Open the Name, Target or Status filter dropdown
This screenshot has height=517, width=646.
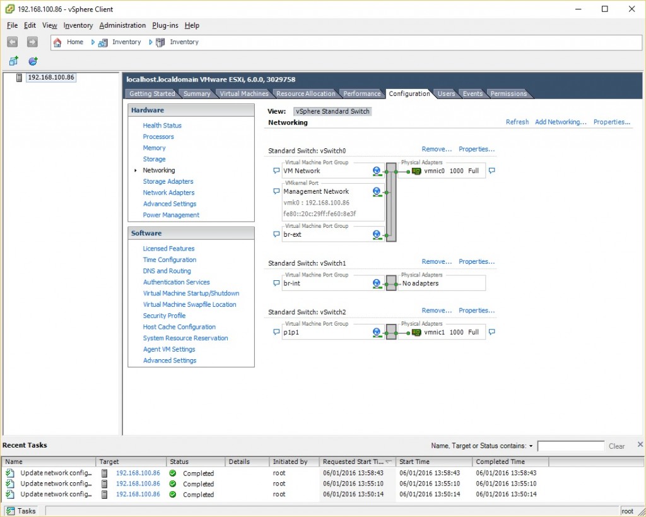tap(531, 446)
